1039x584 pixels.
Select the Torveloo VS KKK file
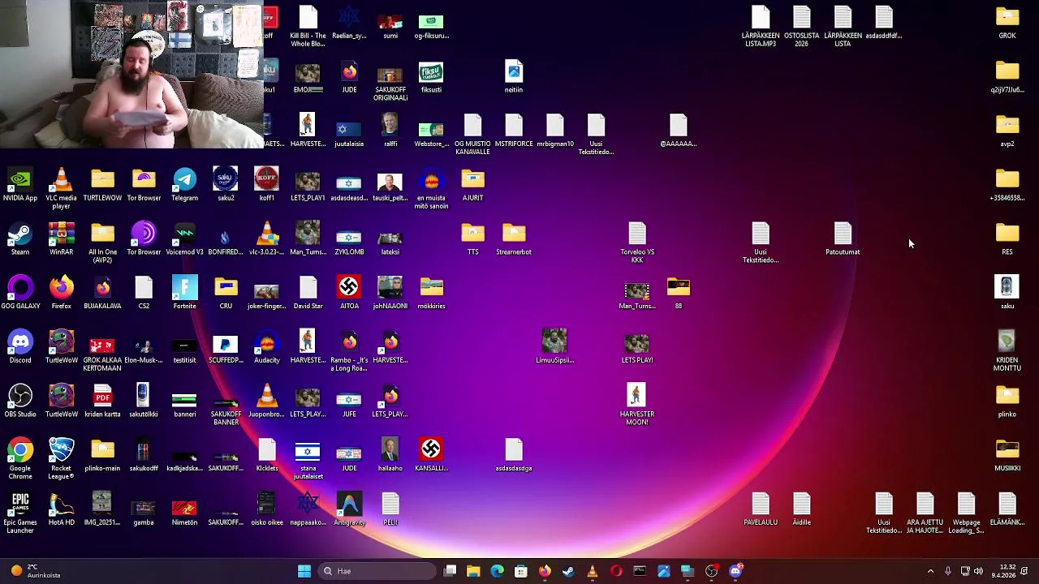pyautogui.click(x=637, y=243)
